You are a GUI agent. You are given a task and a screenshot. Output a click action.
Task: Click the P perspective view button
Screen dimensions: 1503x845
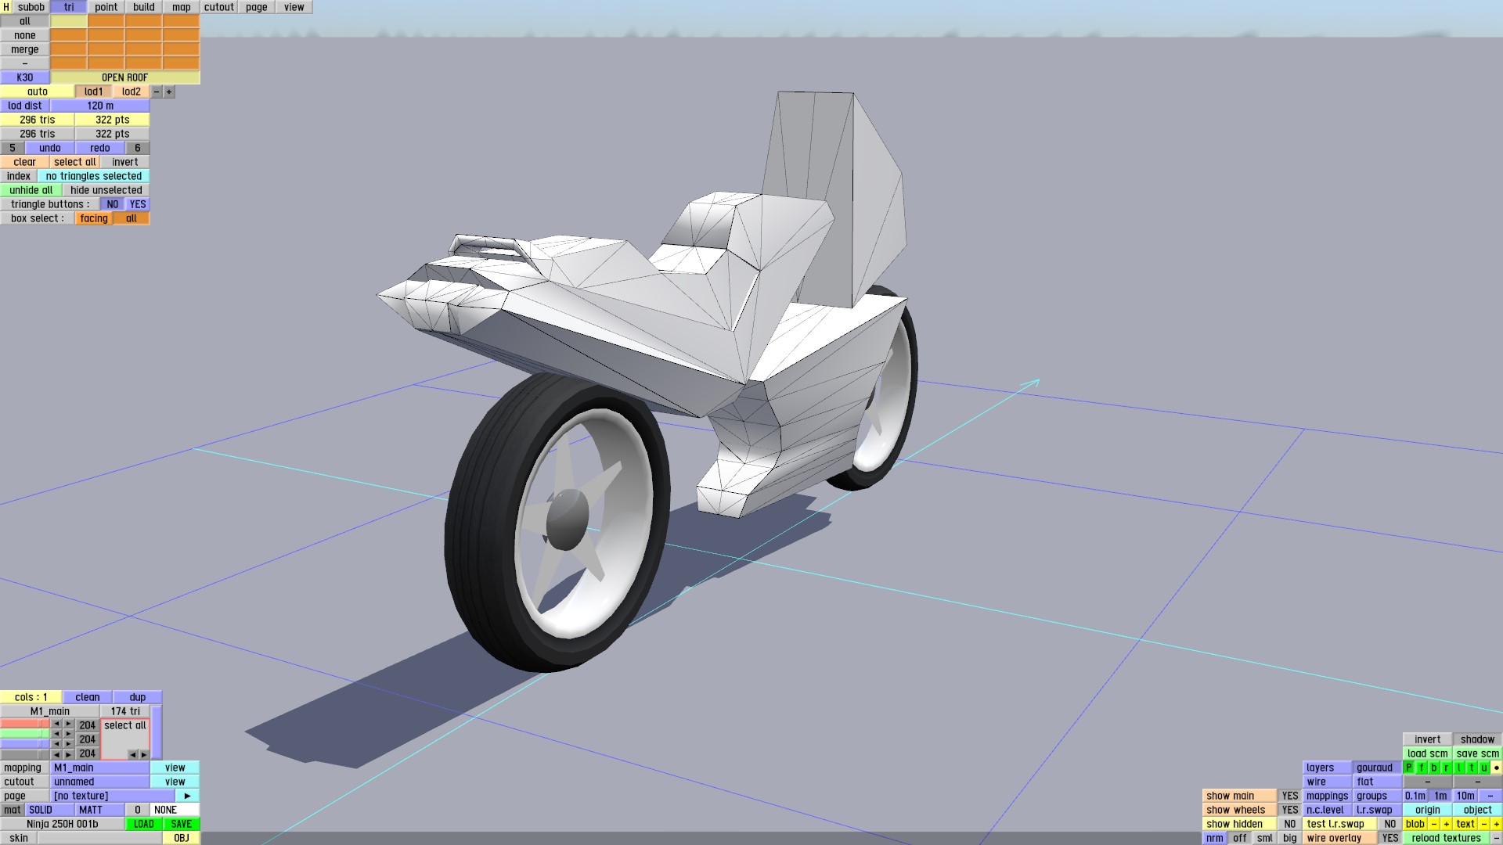1409,768
